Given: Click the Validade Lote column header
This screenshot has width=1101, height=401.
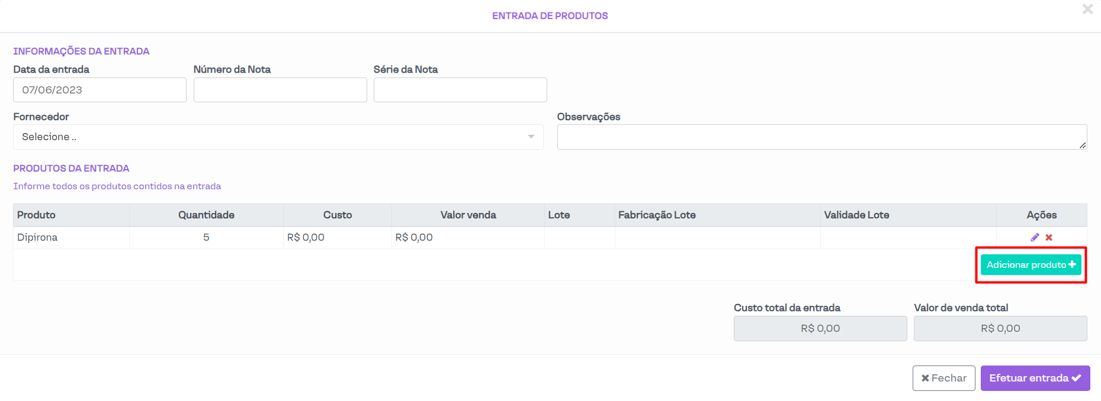Looking at the screenshot, I should (856, 215).
